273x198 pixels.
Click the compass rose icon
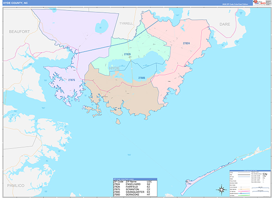coord(221,189)
